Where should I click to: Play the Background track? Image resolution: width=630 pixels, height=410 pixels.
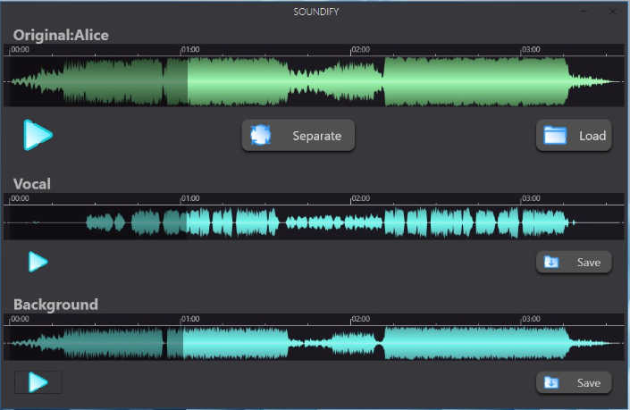38,382
